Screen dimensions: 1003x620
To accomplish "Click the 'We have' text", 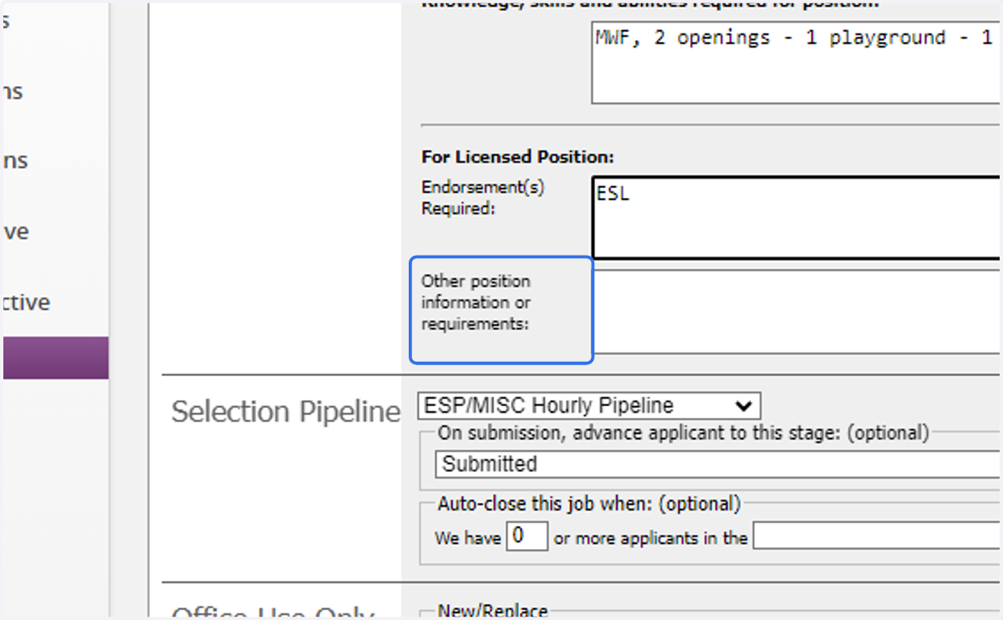I will pos(468,538).
